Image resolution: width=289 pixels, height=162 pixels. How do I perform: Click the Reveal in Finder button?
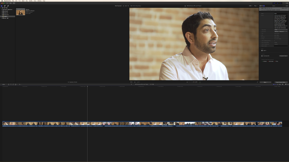pyautogui.click(x=283, y=56)
